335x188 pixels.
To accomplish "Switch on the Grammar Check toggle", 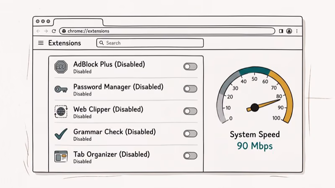I will pos(190,133).
